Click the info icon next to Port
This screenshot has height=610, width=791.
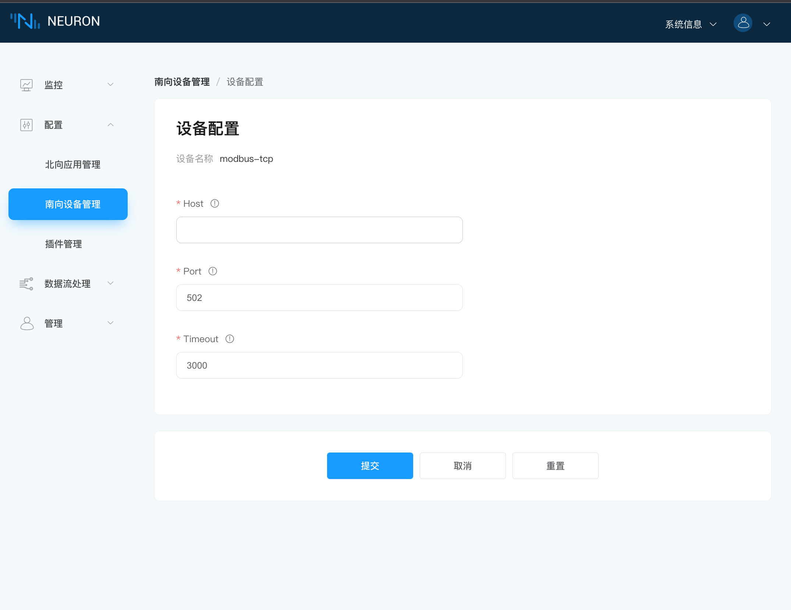pyautogui.click(x=212, y=271)
